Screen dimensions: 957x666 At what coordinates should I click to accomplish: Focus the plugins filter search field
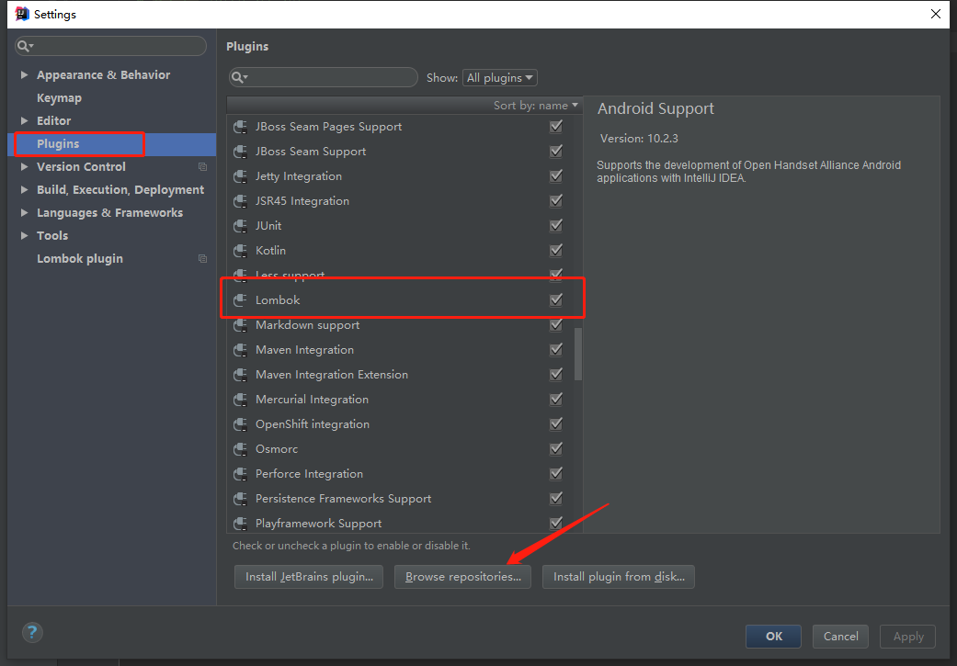pyautogui.click(x=323, y=77)
